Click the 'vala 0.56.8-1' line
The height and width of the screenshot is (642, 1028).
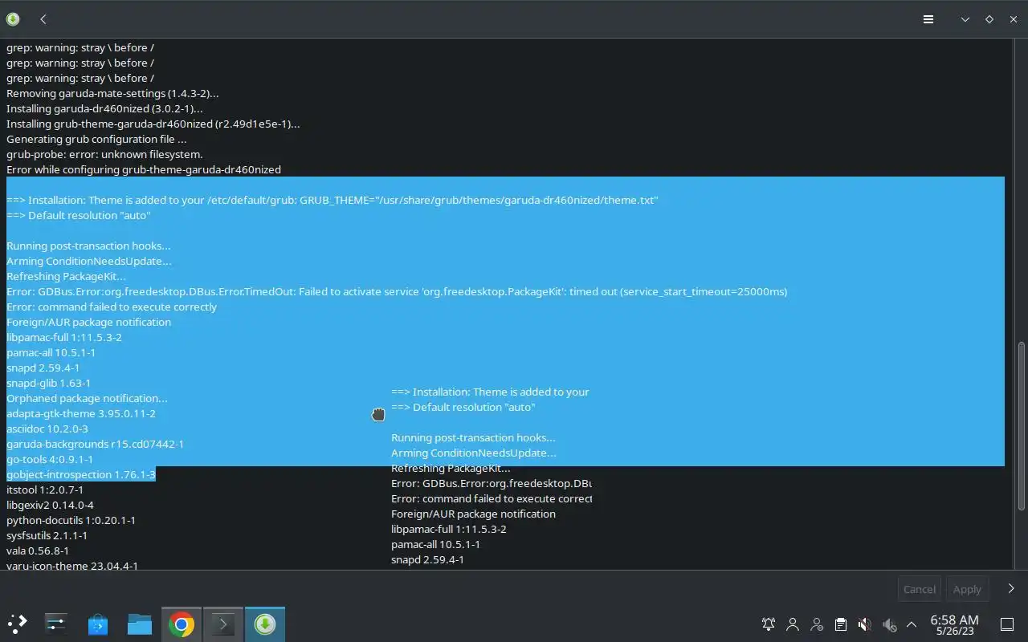tap(38, 551)
